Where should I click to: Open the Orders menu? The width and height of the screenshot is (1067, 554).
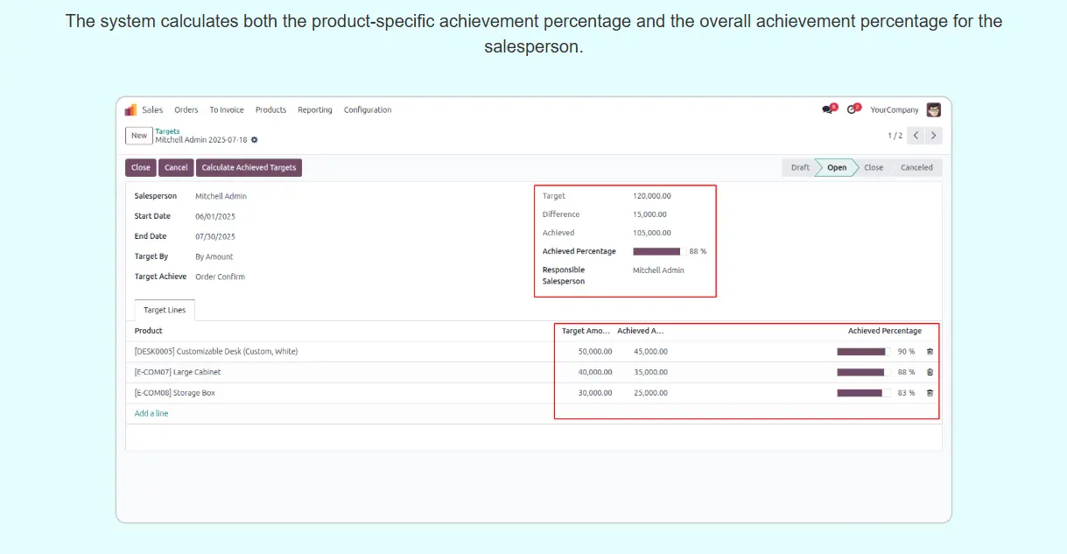186,110
